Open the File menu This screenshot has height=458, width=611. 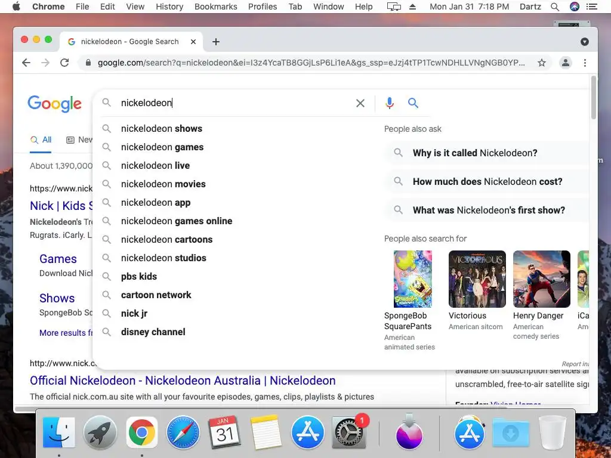point(82,7)
